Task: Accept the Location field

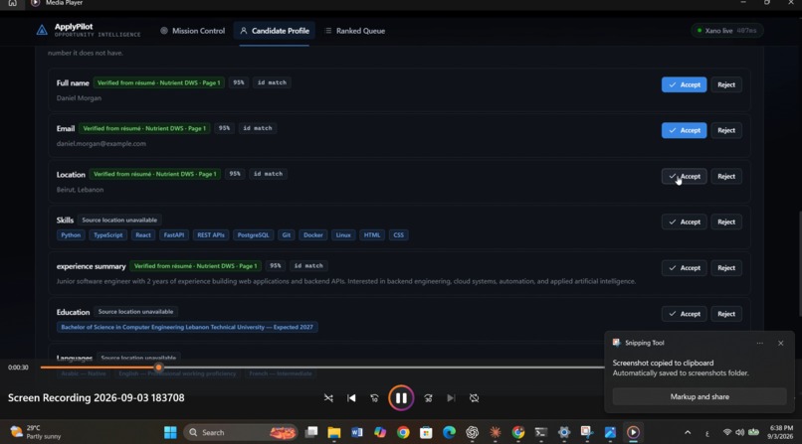Action: coord(684,176)
